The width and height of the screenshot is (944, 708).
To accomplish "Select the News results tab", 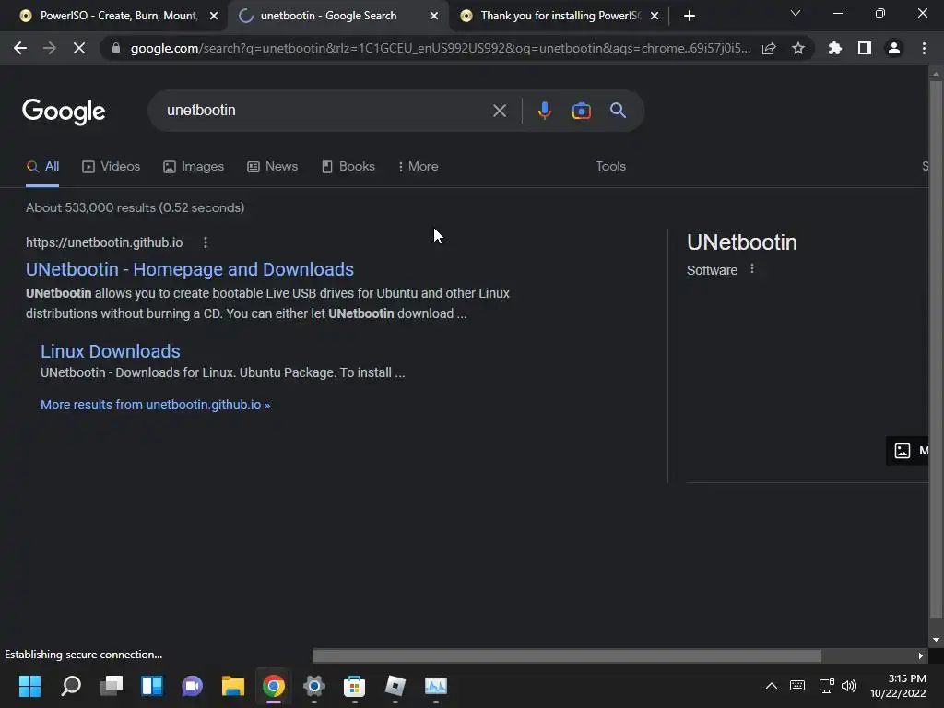I will click(x=273, y=166).
